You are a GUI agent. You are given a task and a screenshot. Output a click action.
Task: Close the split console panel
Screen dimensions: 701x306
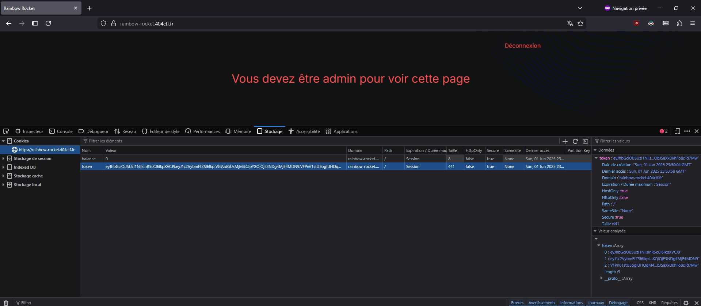coord(696,303)
